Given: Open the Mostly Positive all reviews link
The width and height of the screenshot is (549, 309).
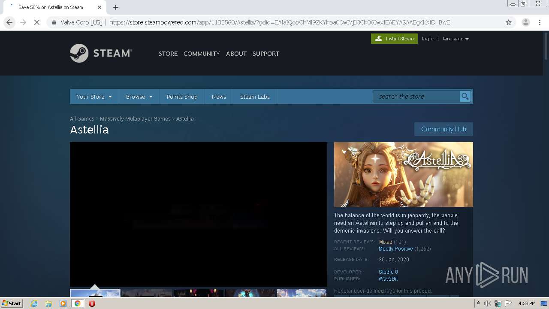Looking at the screenshot, I should point(396,249).
